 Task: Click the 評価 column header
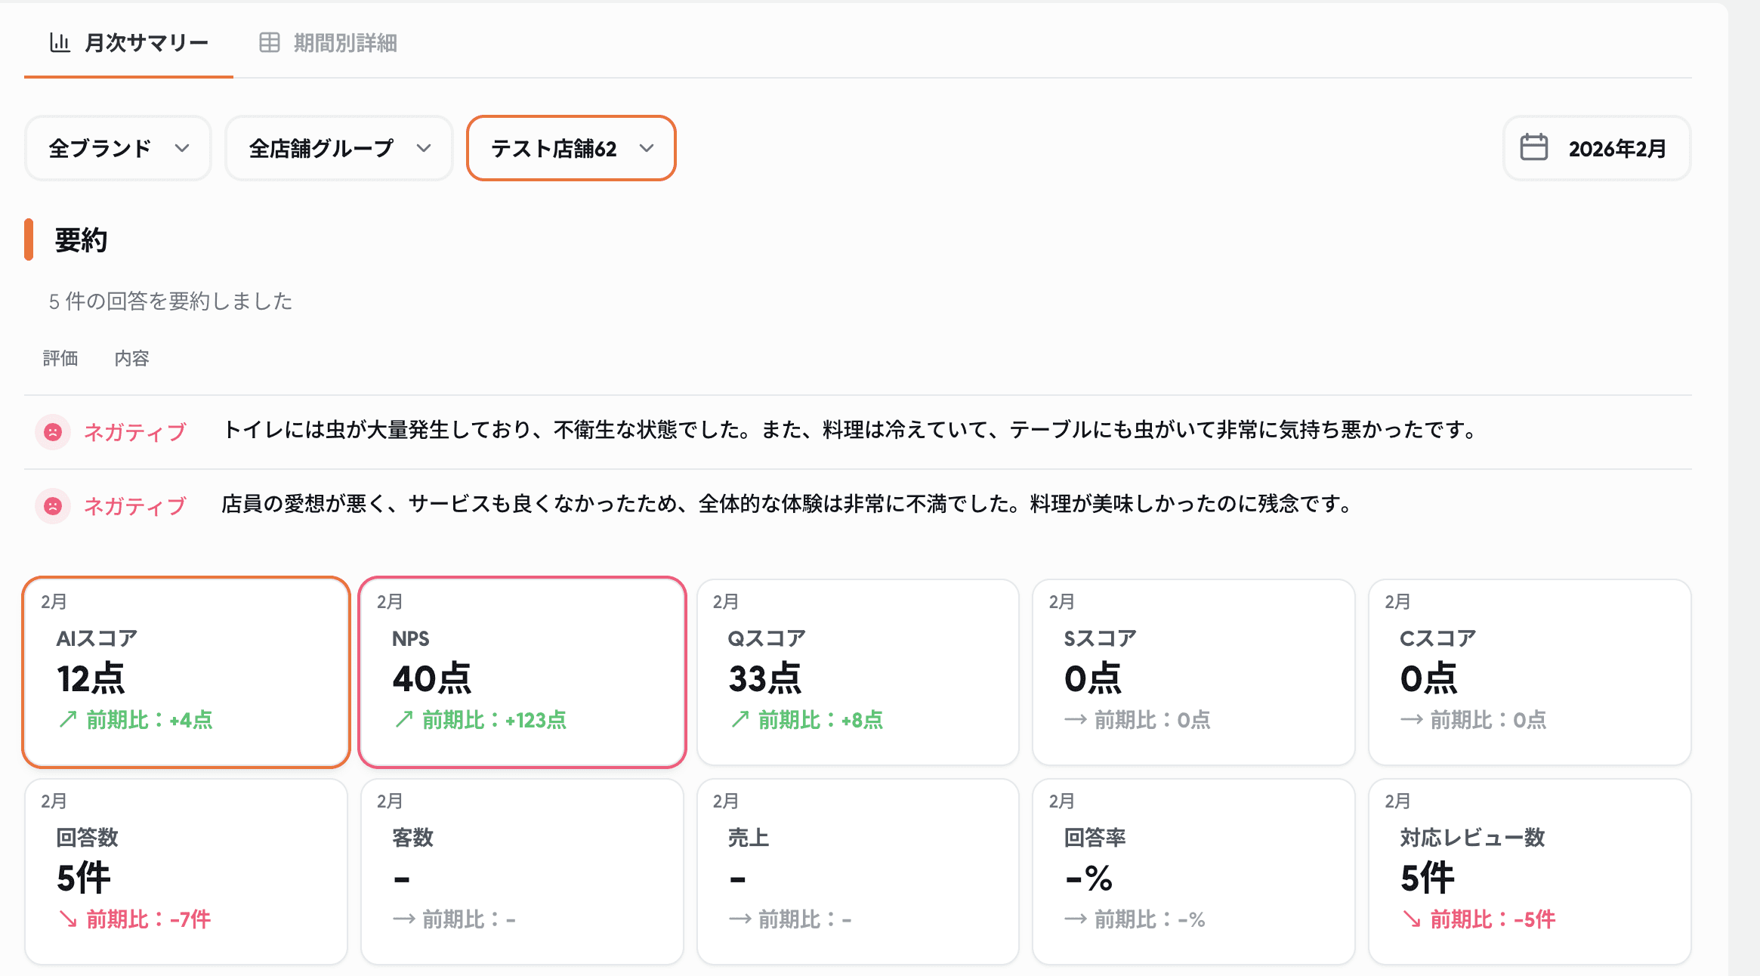[x=60, y=358]
